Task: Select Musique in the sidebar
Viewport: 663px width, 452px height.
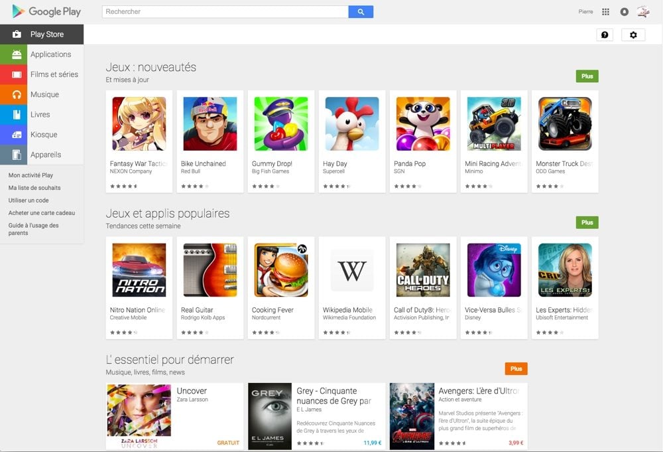Action: coord(44,94)
